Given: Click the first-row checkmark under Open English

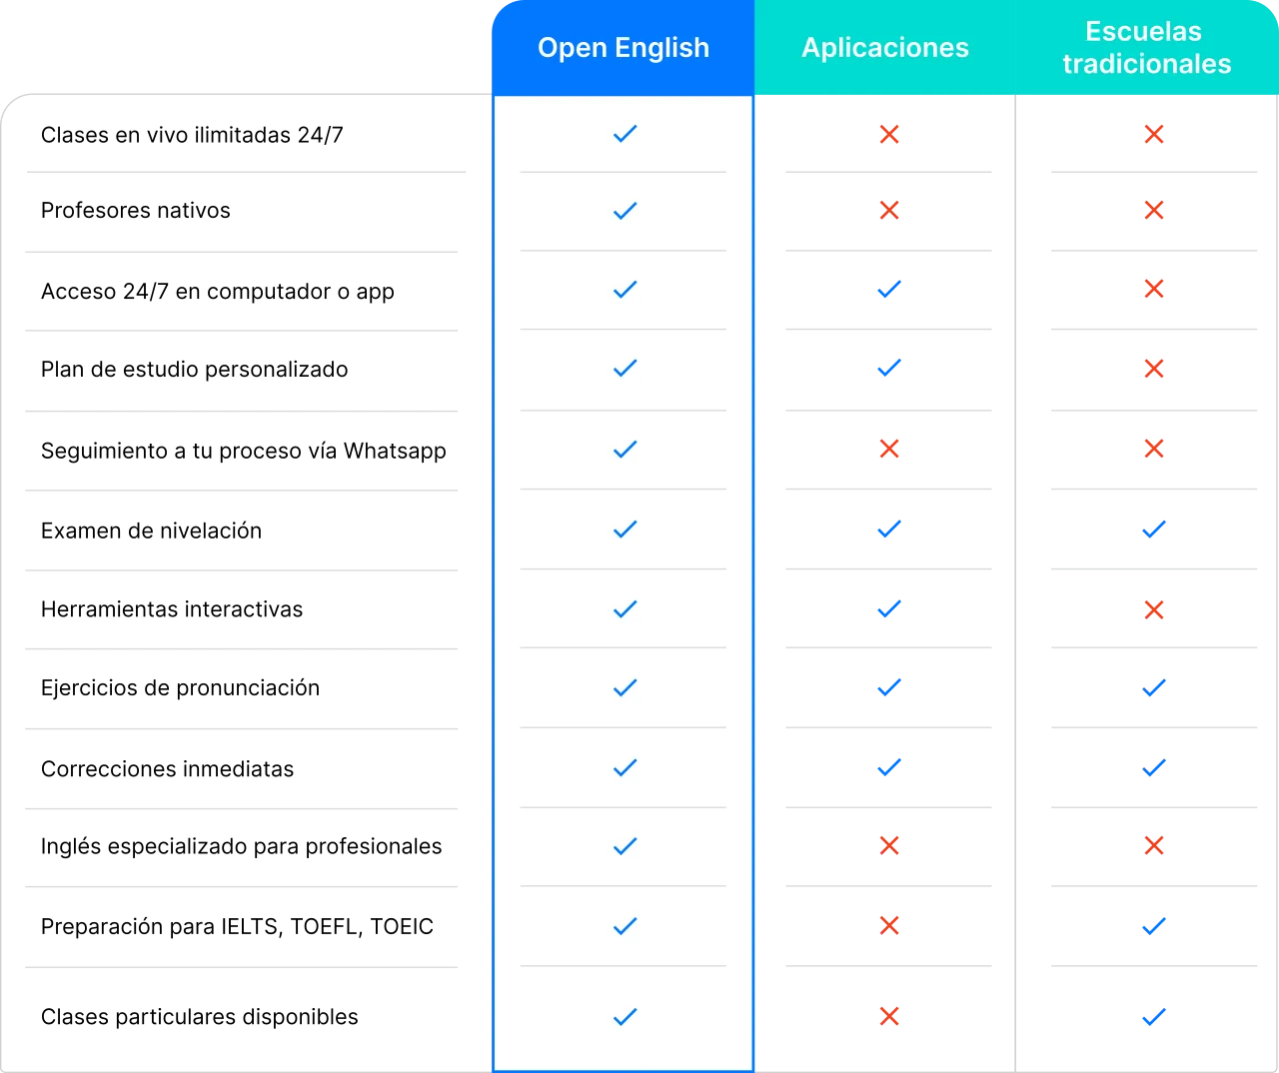Looking at the screenshot, I should tap(625, 134).
